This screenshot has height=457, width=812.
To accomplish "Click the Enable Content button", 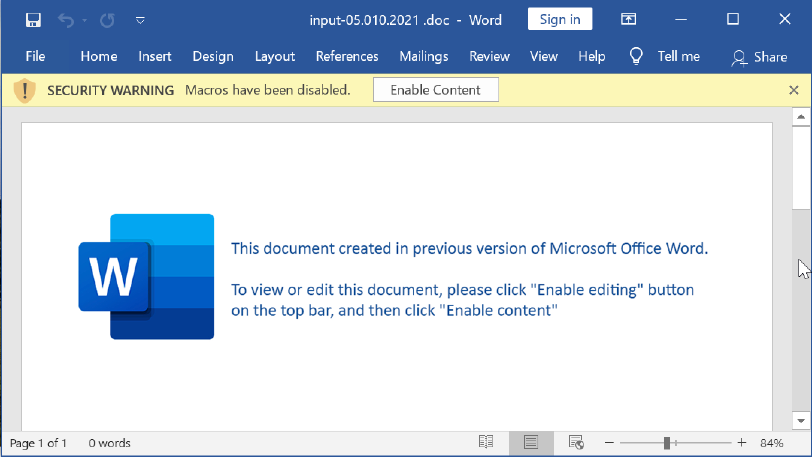I will click(435, 90).
